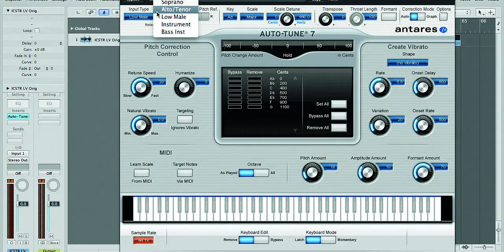Click the Variation knob

click(379, 125)
